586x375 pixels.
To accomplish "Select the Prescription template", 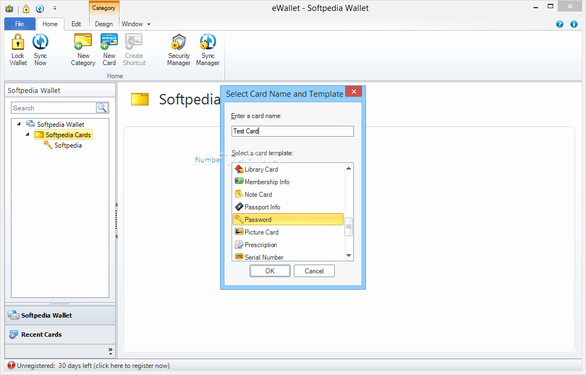I will coord(288,245).
